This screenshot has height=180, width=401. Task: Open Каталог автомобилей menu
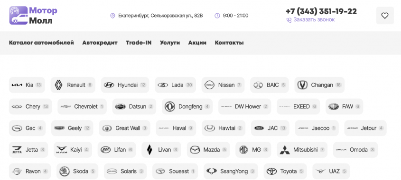(x=41, y=43)
